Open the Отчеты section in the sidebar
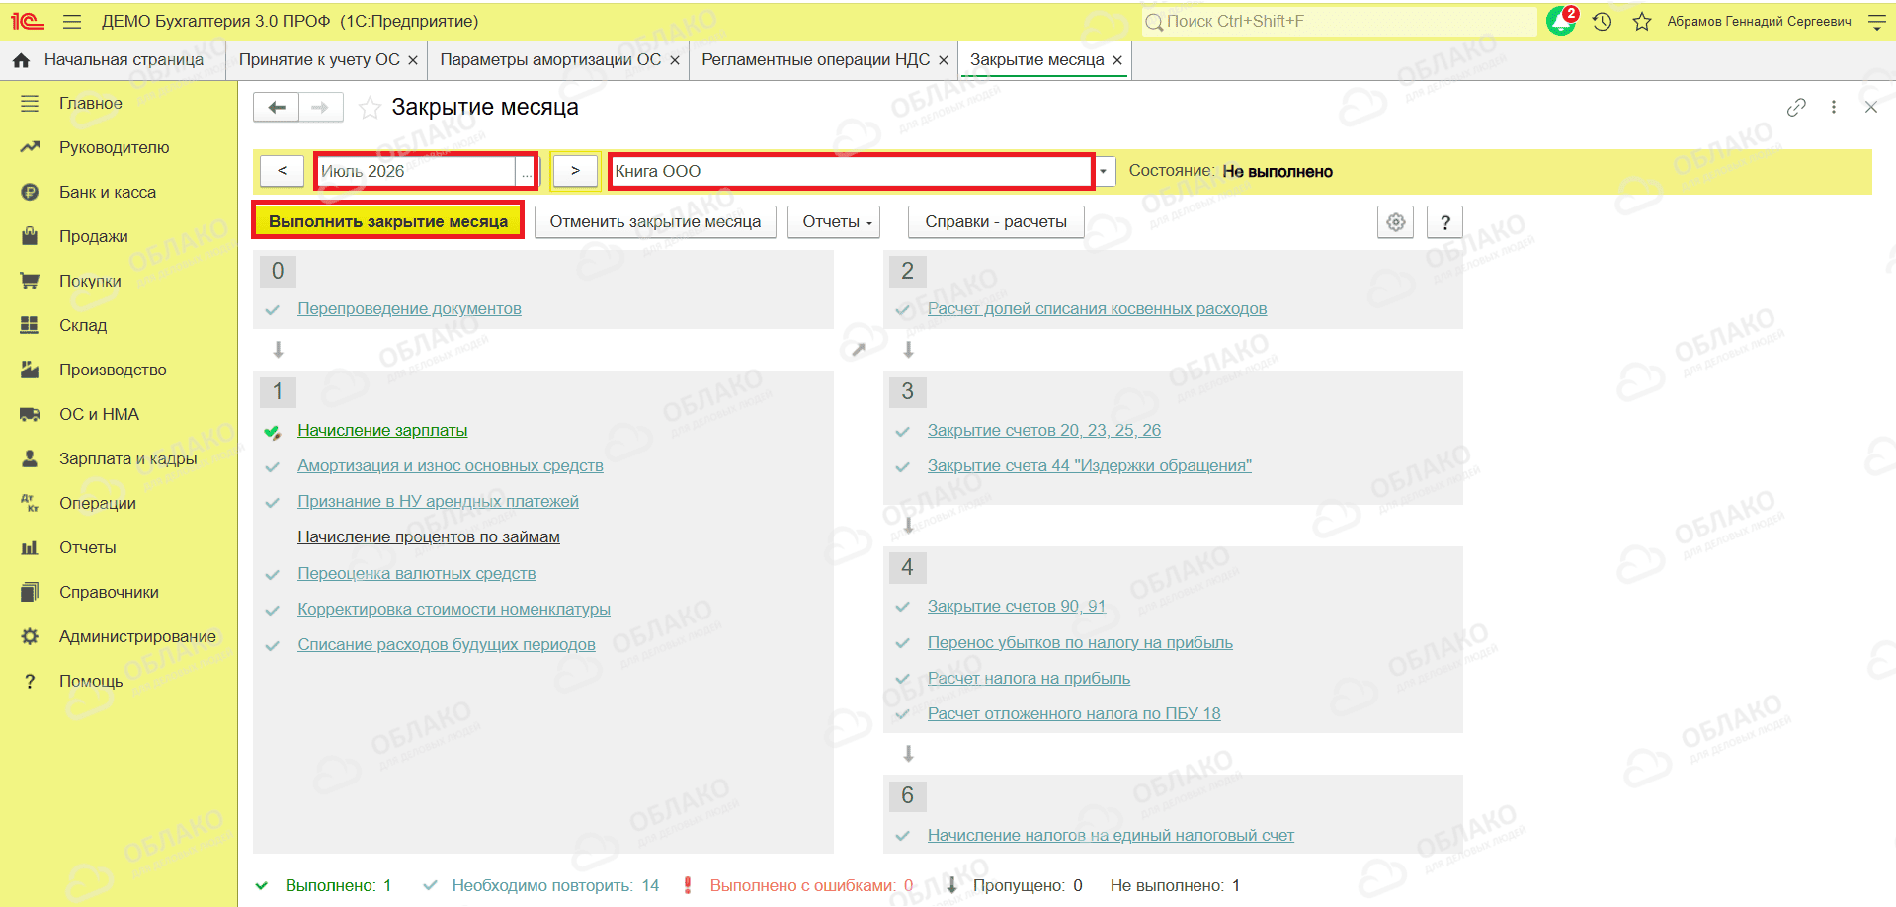This screenshot has height=907, width=1896. pos(88,547)
